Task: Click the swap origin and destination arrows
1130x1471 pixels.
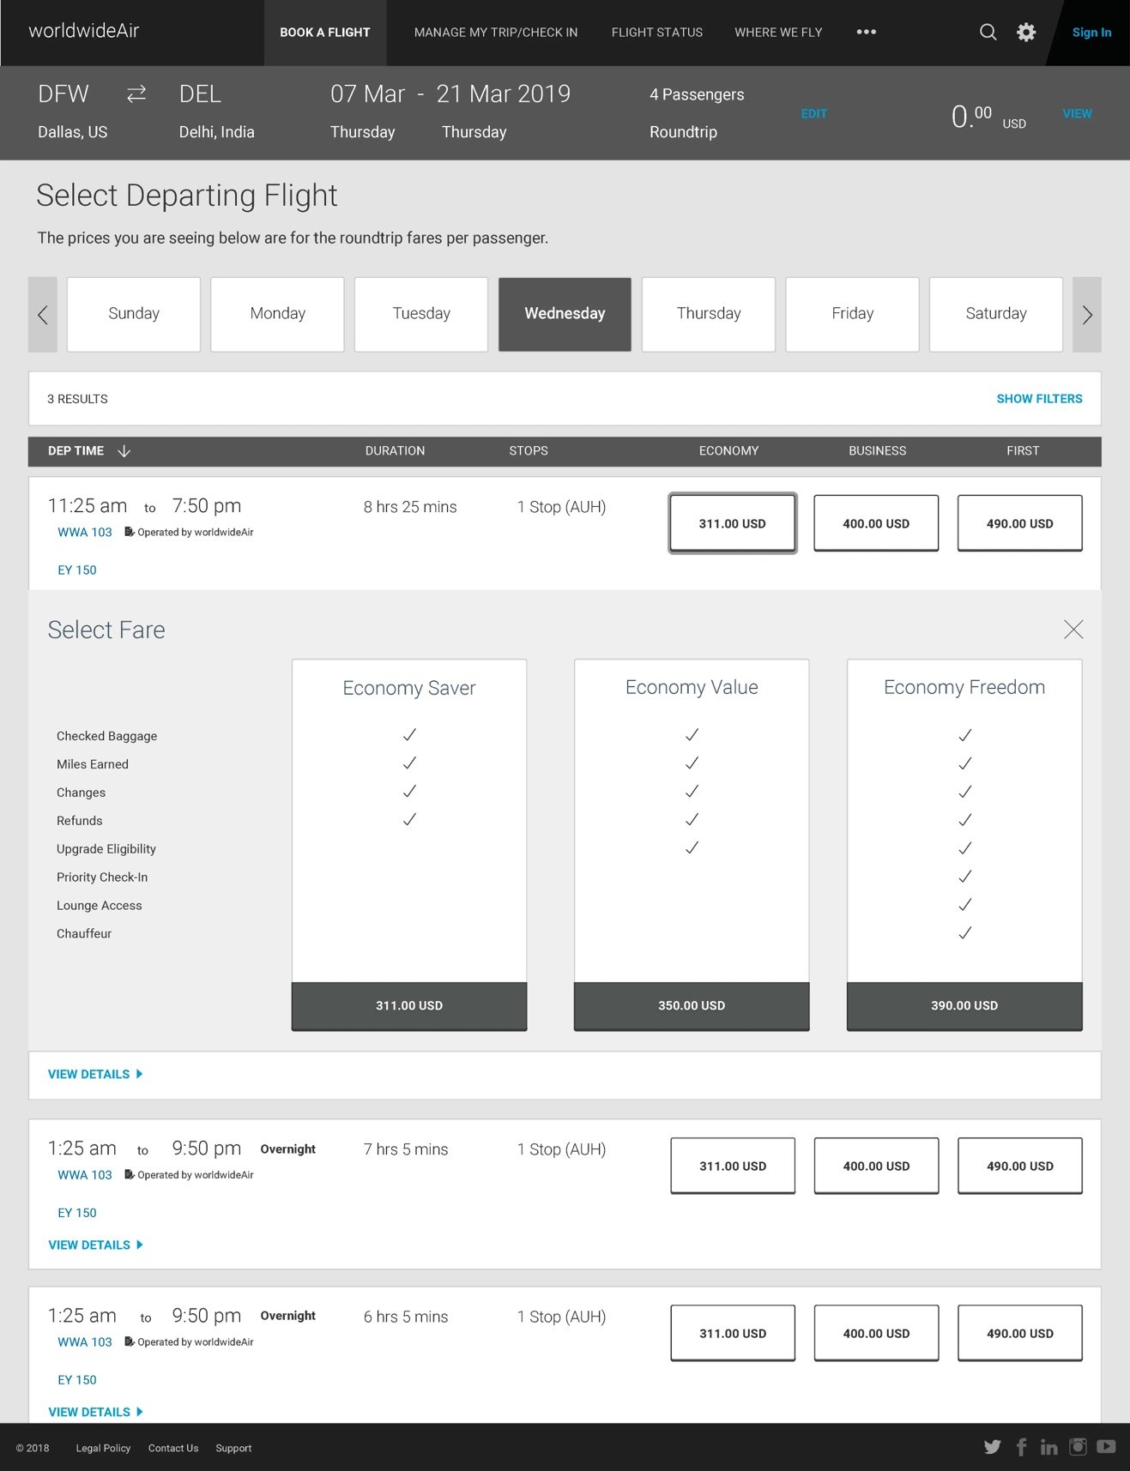Action: point(136,94)
